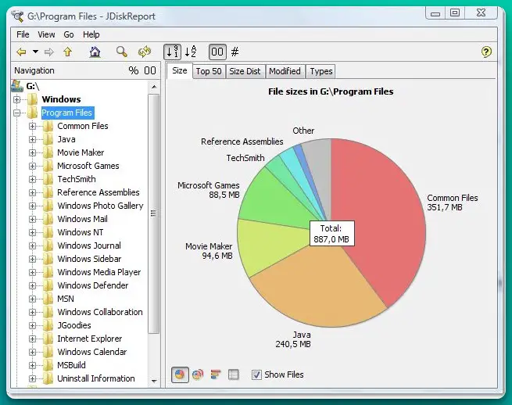Click the % icon in Navigation header
The height and width of the screenshot is (405, 512).
click(133, 70)
